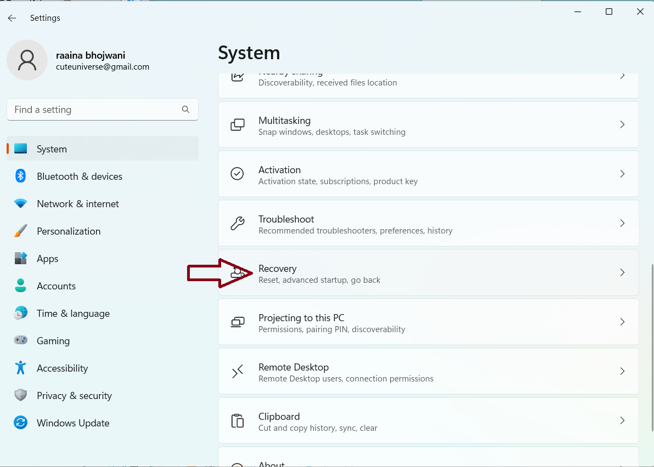Select Time & language in sidebar
Screen dimensions: 654x467
73,314
